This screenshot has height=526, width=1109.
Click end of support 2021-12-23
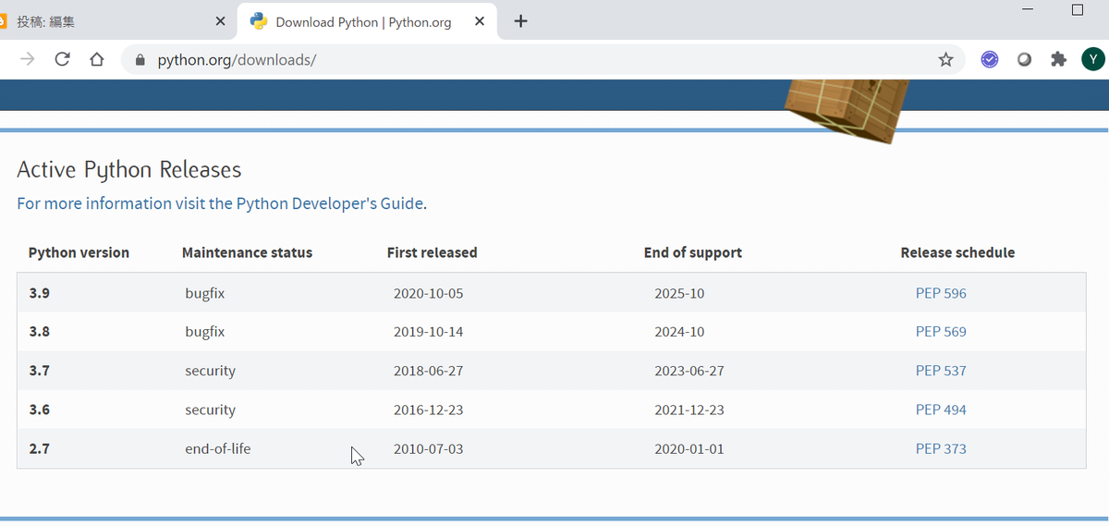coord(689,410)
